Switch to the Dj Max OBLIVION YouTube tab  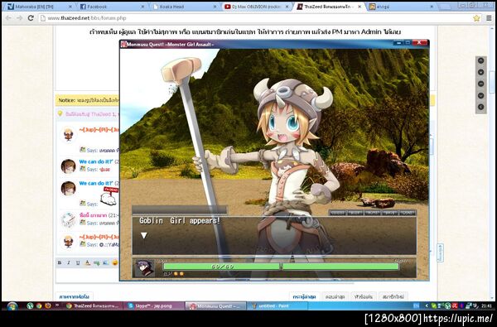coord(256,7)
